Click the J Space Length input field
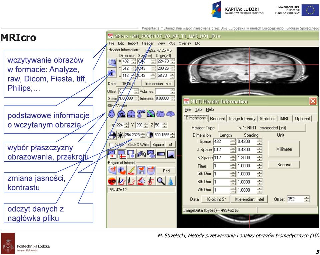Viewport: 320px width, 255px height. [x=222, y=150]
